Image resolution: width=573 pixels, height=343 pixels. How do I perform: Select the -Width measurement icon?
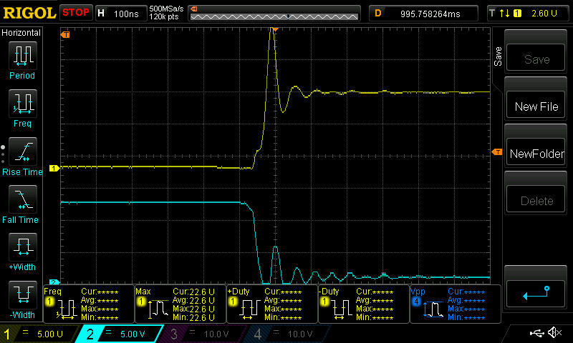tap(23, 294)
